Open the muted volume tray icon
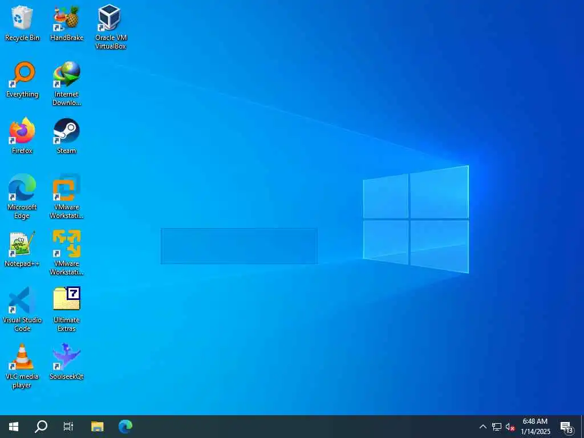Screen dimensions: 584x438 (510, 427)
